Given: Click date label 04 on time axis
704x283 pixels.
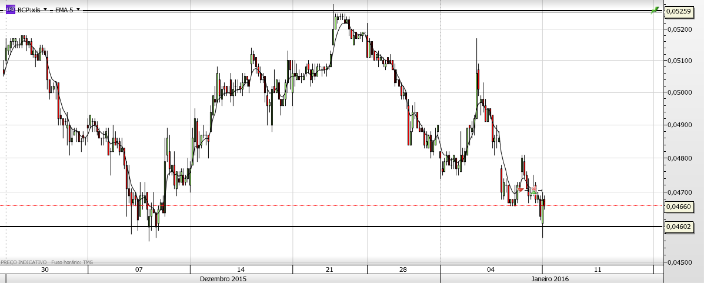Looking at the screenshot, I should coord(491,269).
